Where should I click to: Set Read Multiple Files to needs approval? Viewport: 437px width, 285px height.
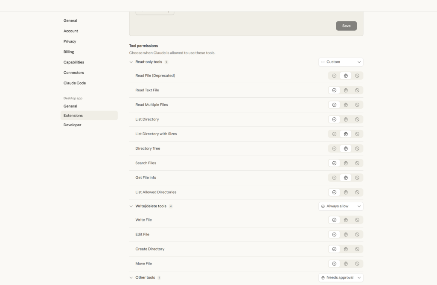tap(346, 105)
